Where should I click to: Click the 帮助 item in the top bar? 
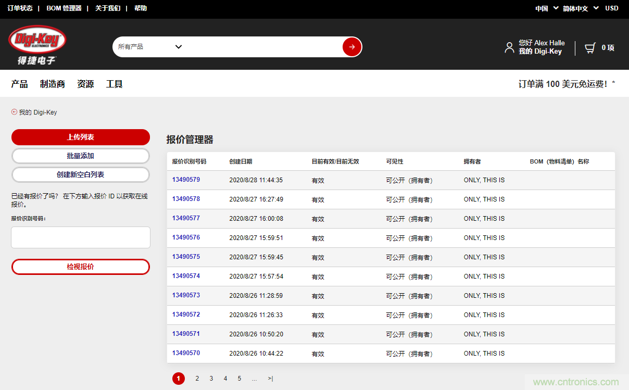coord(140,8)
